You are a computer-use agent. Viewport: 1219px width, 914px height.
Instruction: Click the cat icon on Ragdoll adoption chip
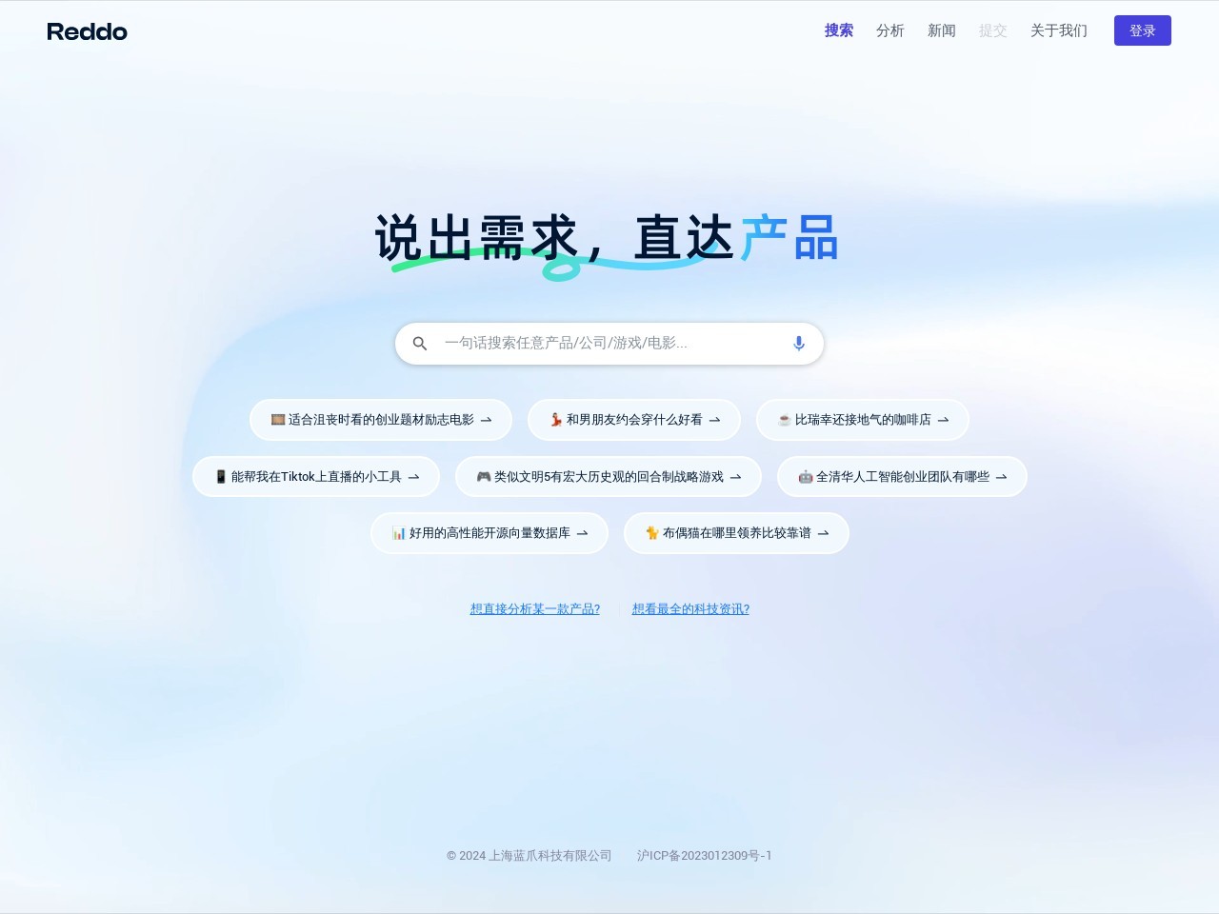point(652,533)
